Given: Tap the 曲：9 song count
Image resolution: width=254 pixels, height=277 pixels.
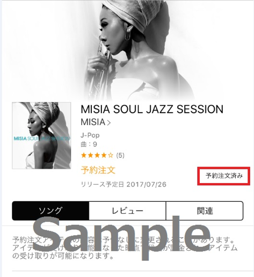Looking at the screenshot, I should point(89,144).
